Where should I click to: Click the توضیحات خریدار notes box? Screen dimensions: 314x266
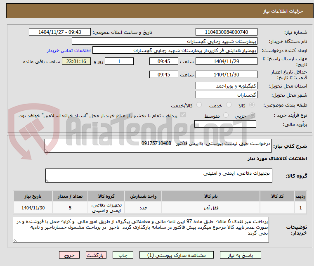click(x=141, y=230)
